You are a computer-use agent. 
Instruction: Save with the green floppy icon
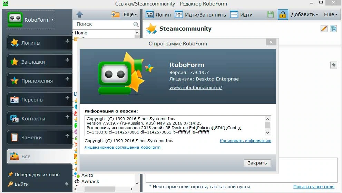pyautogui.click(x=271, y=14)
